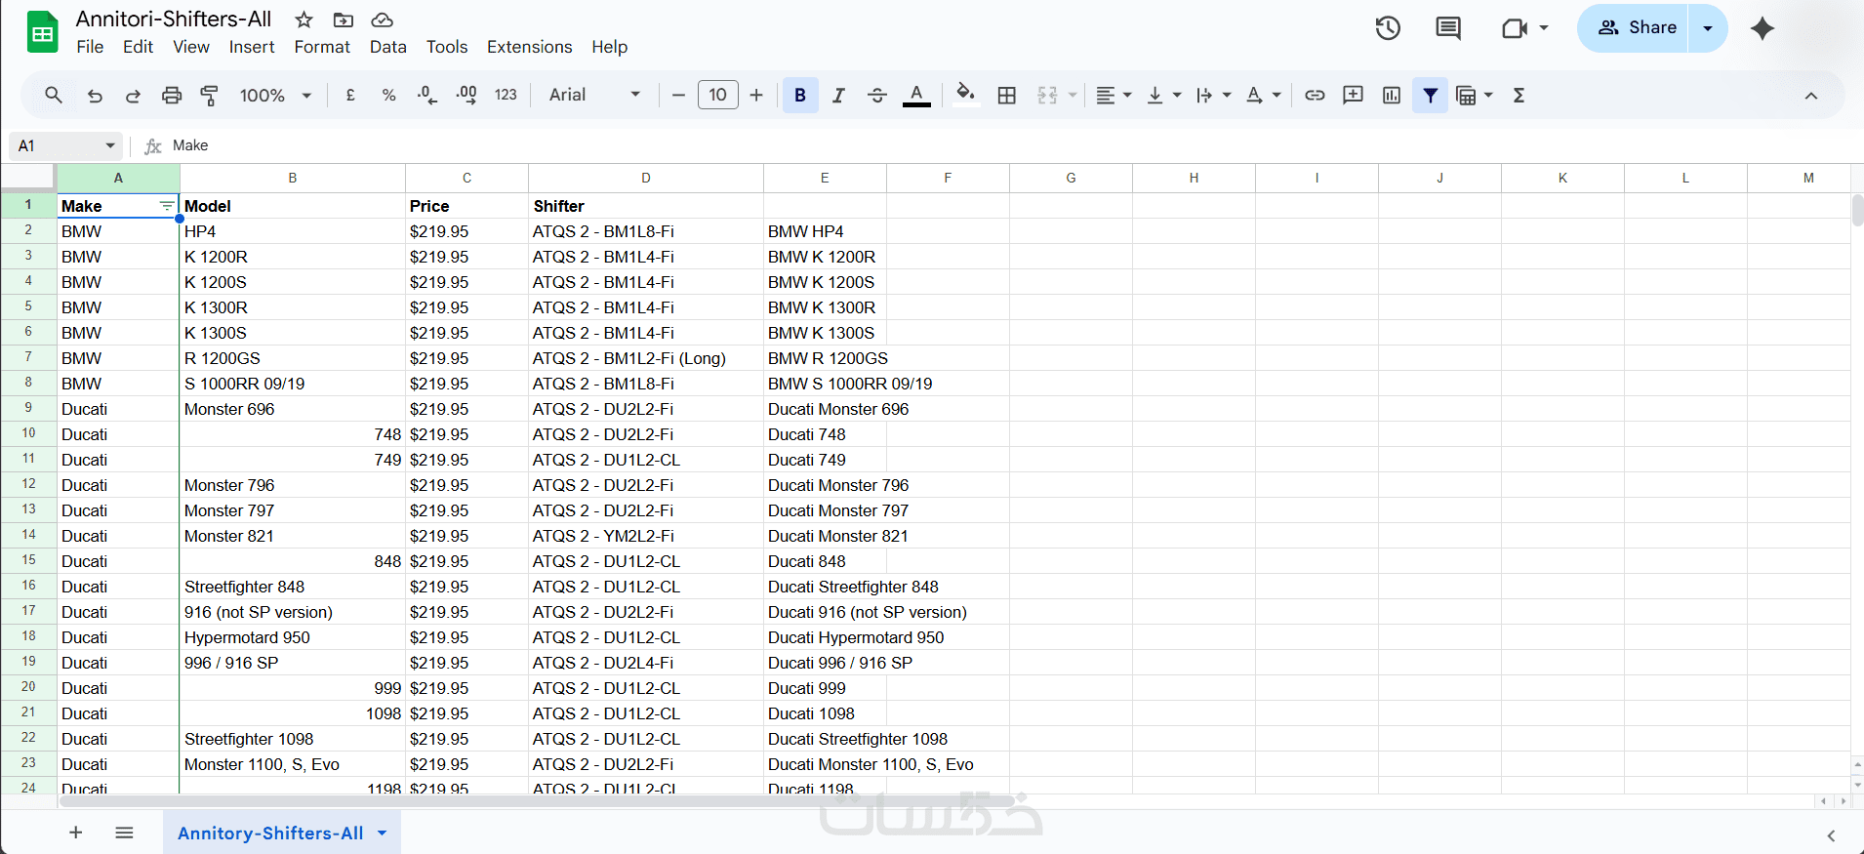Toggle italic formatting button
Viewport: 1864px width, 854px height.
pyautogui.click(x=838, y=96)
